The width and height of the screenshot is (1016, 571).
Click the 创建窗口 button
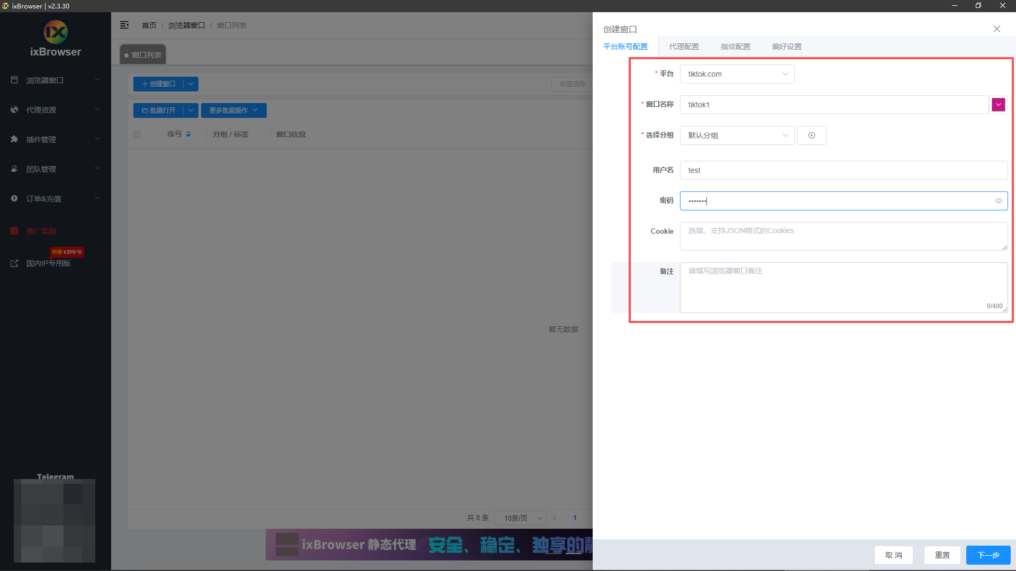coord(158,84)
